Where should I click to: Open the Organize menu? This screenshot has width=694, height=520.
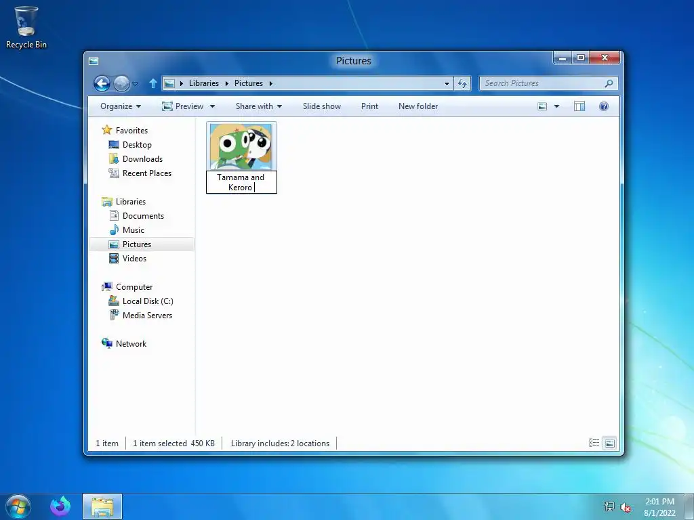[121, 106]
